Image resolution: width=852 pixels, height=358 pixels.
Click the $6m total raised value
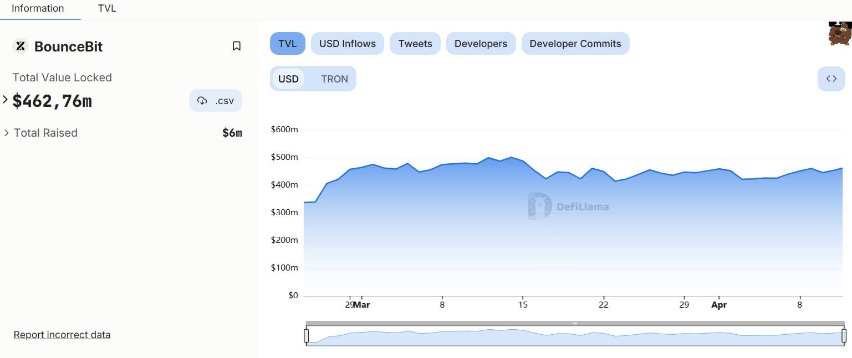point(232,133)
